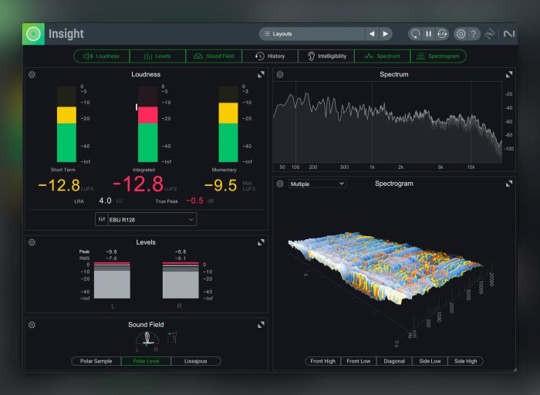Go to next layout arrow
Image resolution: width=540 pixels, height=395 pixels.
point(386,34)
